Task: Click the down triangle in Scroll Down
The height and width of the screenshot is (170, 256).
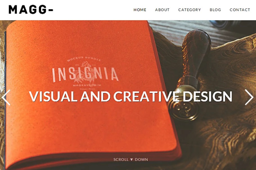Action: [x=132, y=160]
